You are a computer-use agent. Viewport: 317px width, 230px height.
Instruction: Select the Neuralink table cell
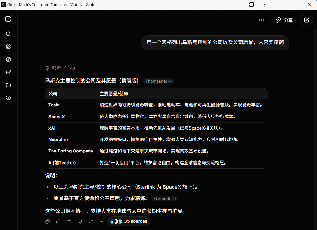tap(59, 139)
